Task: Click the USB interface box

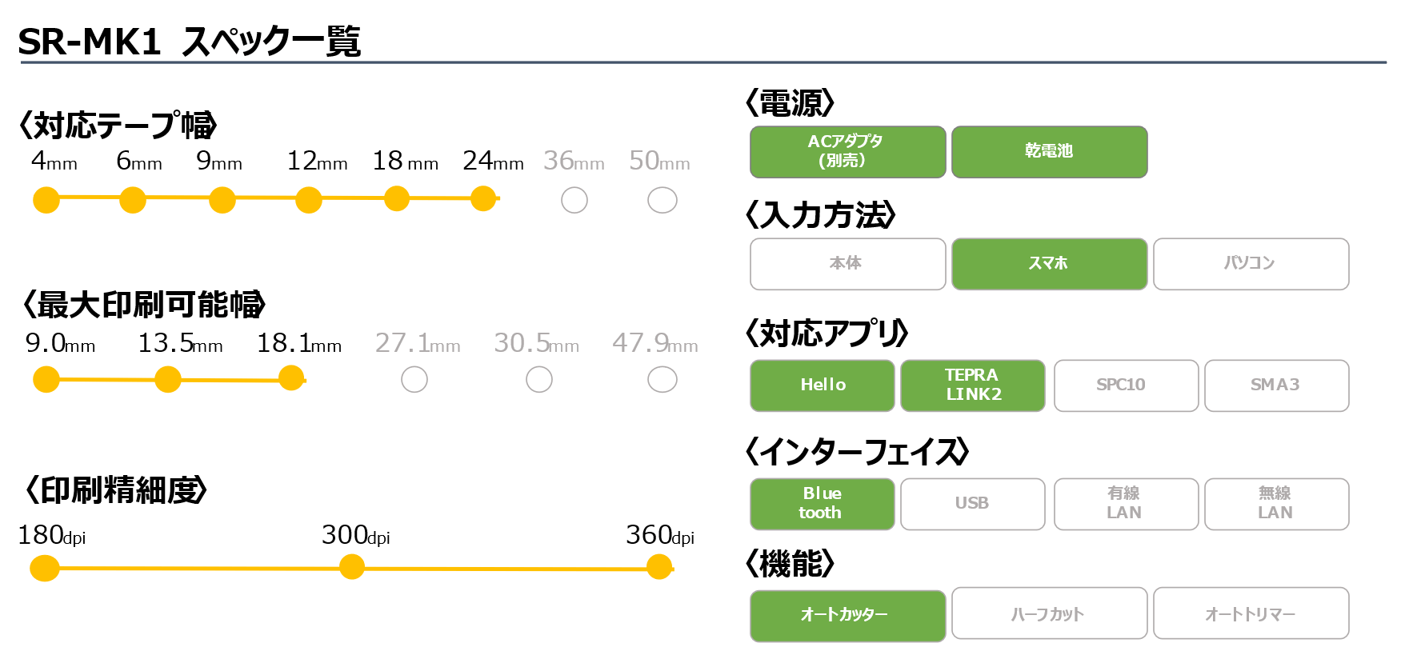Action: 973,504
